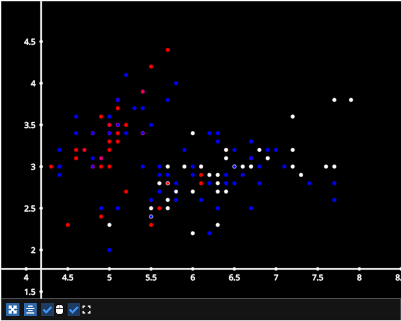Viewport: 401px width, 321px height.
Task: Select the highest red data point
Action: (x=168, y=50)
